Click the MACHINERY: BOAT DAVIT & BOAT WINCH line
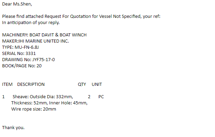 point(44,35)
